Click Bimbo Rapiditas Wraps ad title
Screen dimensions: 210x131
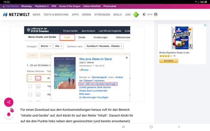tap(174, 53)
